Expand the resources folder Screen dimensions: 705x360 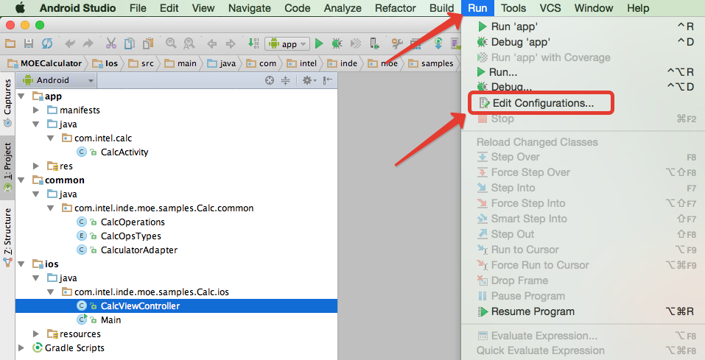coord(36,333)
